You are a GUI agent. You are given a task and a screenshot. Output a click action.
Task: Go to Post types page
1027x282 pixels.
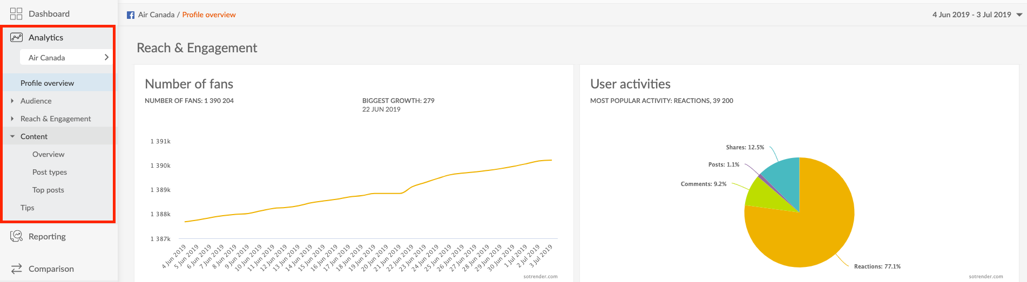(50, 172)
